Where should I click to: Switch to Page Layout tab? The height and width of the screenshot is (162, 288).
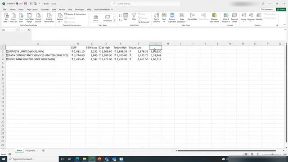pyautogui.click(x=32, y=9)
